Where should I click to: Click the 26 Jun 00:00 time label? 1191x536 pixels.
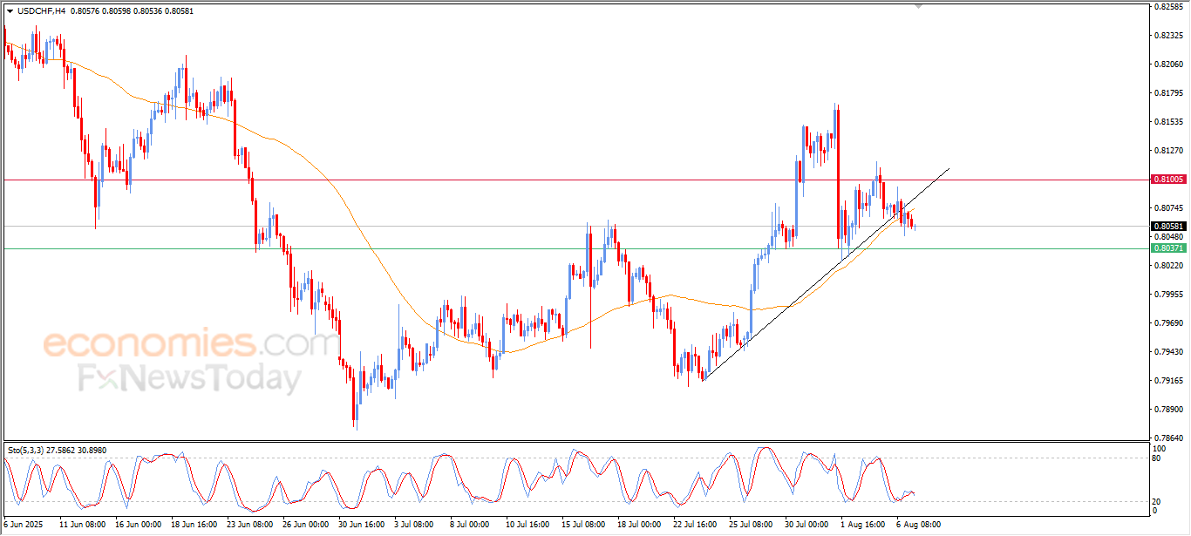click(306, 526)
